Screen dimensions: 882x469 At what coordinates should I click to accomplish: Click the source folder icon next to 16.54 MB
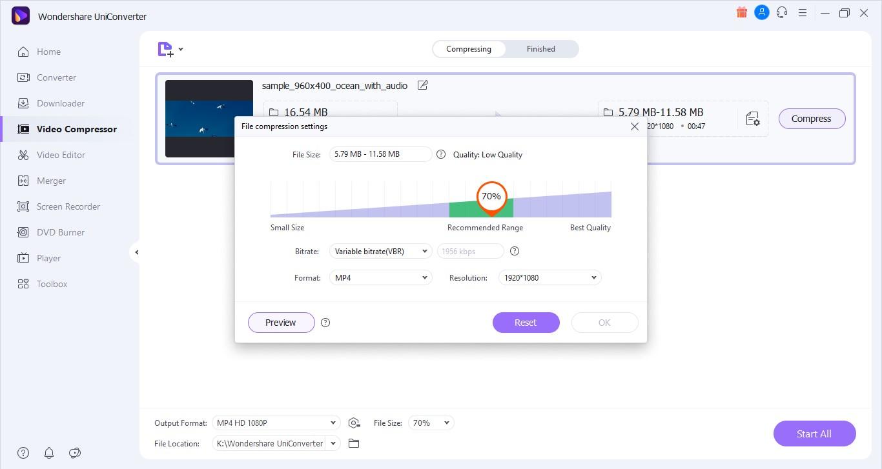(272, 112)
